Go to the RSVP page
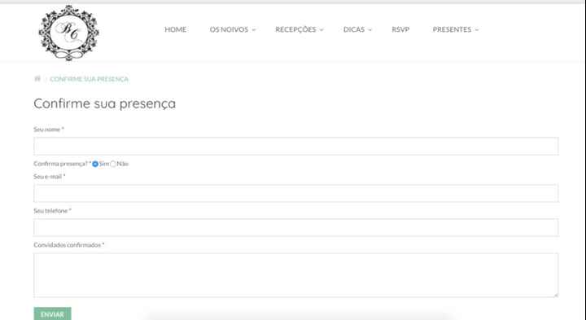Viewport: 586px width, 320px height. [400, 29]
